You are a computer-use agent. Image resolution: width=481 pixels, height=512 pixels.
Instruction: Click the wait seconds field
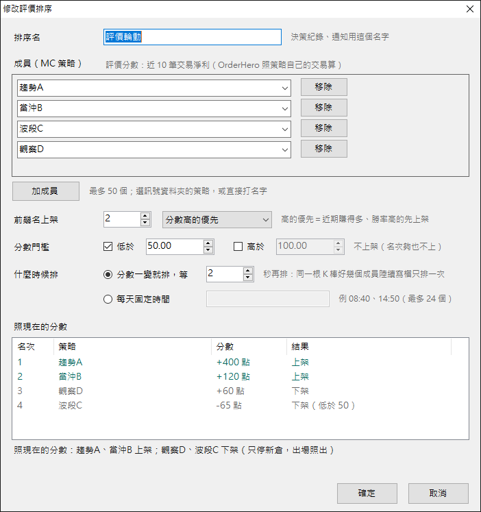[225, 274]
